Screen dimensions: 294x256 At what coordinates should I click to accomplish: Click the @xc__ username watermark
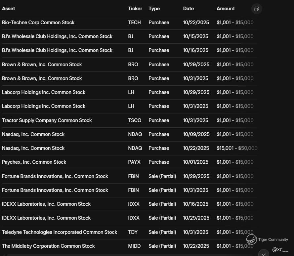[280, 249]
